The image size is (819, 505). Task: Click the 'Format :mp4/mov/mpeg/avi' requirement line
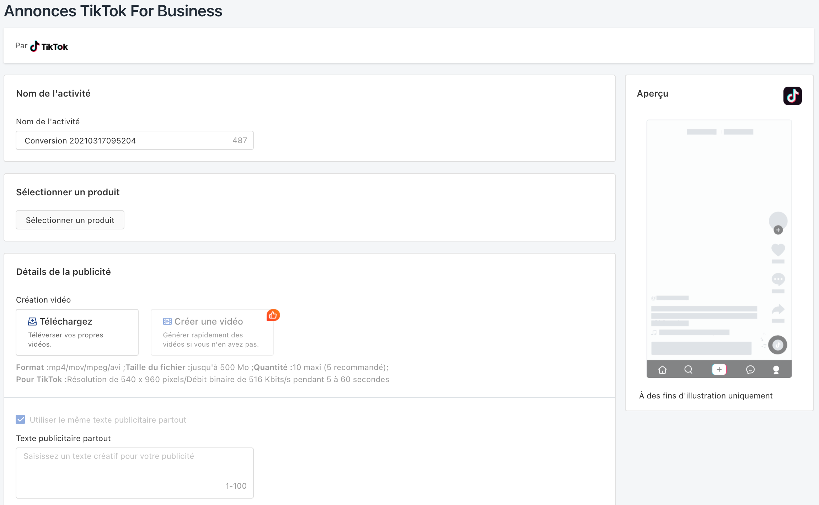(202, 367)
